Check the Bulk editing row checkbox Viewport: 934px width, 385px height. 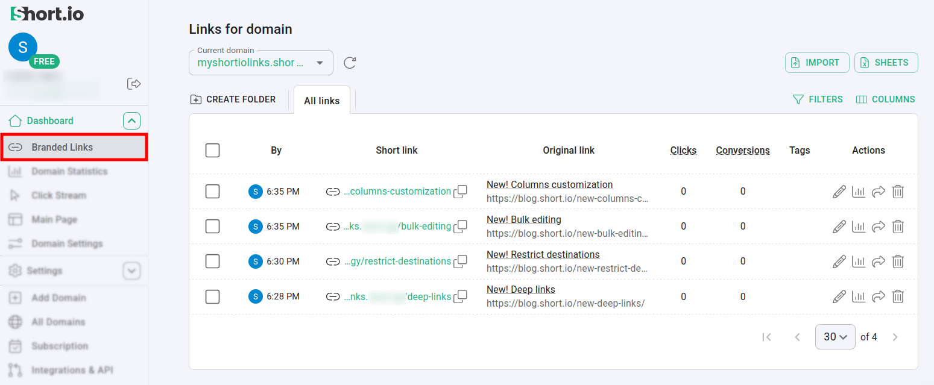[x=212, y=227]
